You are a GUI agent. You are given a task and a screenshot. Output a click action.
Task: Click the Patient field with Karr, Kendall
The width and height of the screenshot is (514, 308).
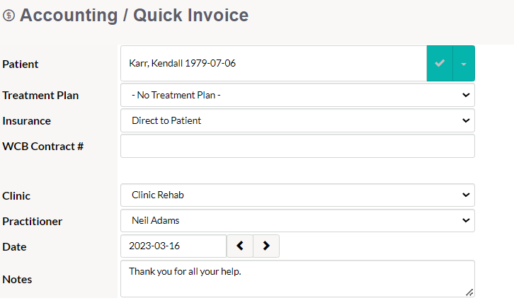pyautogui.click(x=274, y=63)
